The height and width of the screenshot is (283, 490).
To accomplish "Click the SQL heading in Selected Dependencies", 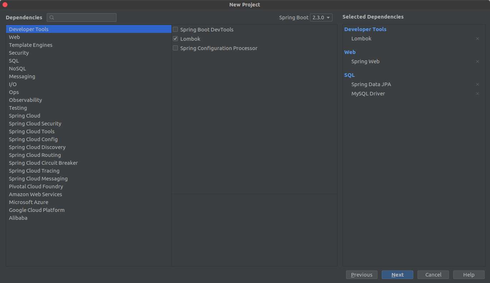I will pyautogui.click(x=350, y=75).
